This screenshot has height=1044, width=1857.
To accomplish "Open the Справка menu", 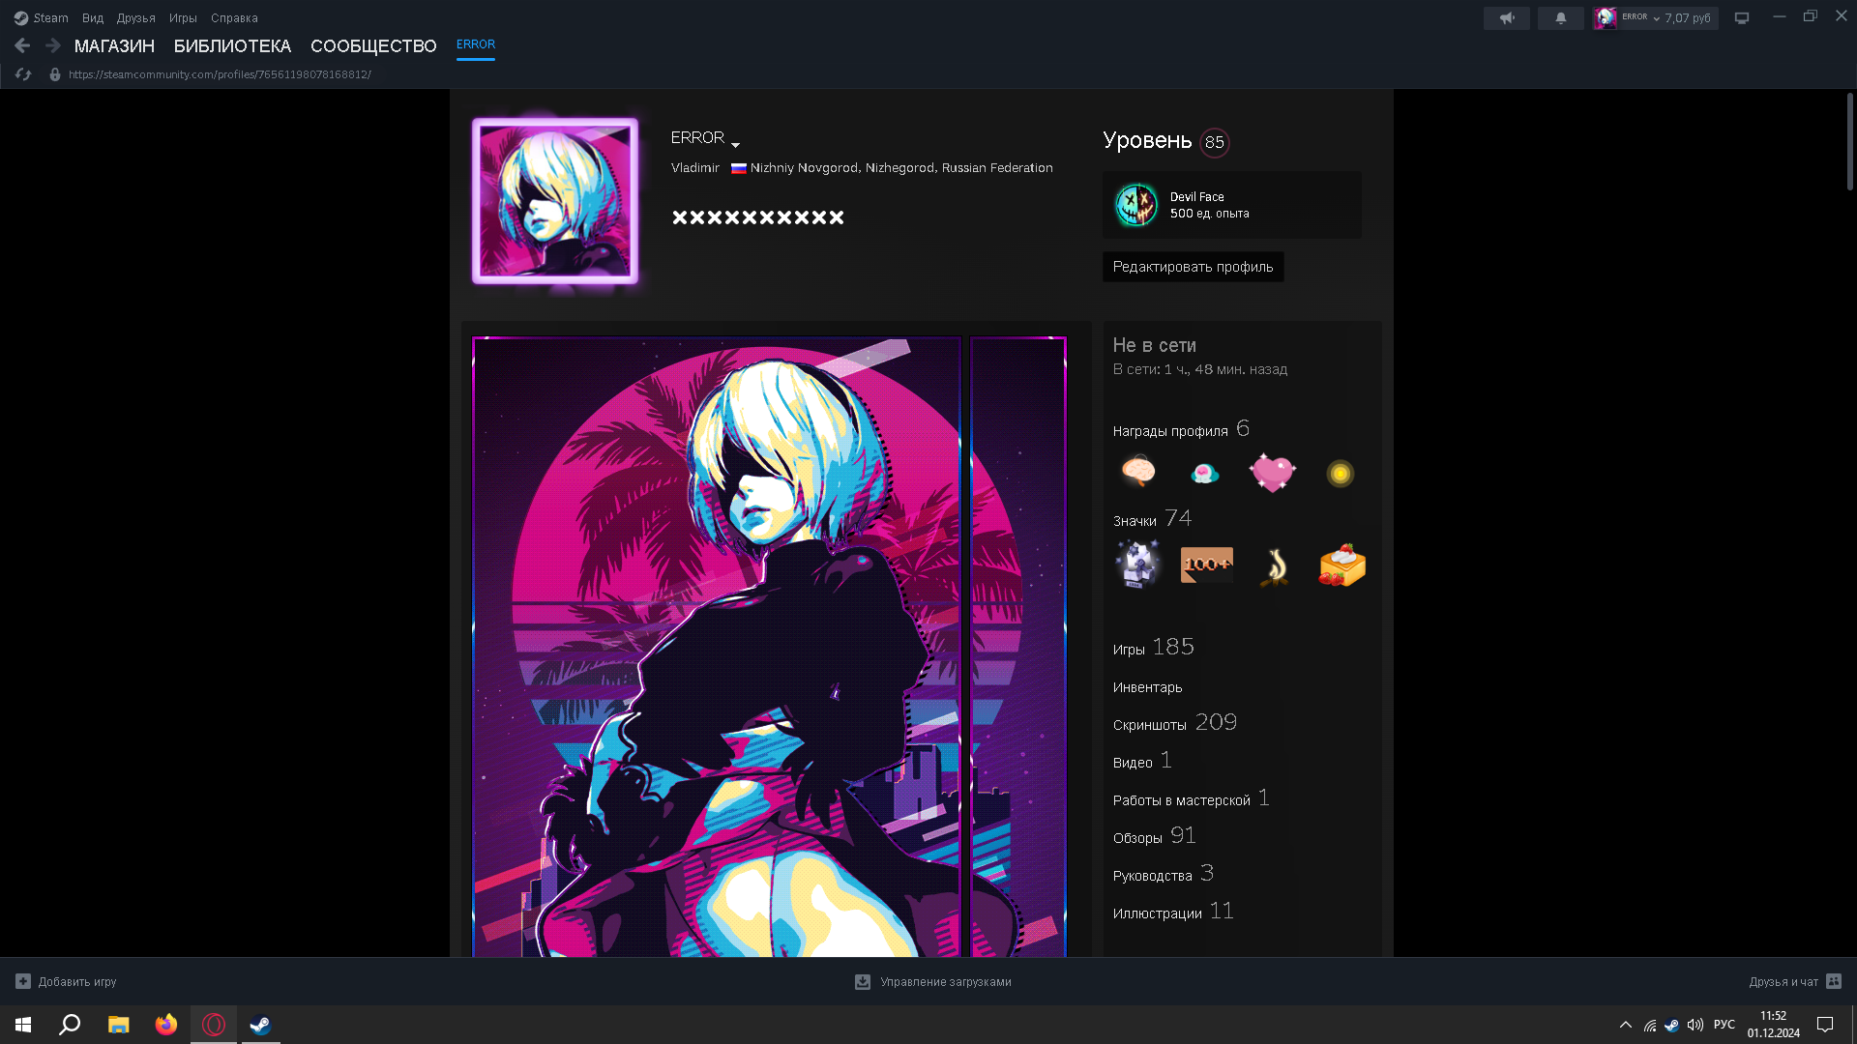I will tap(234, 18).
